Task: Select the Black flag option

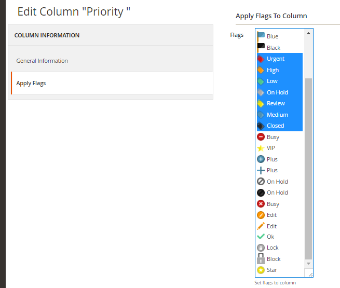Action: (x=273, y=48)
